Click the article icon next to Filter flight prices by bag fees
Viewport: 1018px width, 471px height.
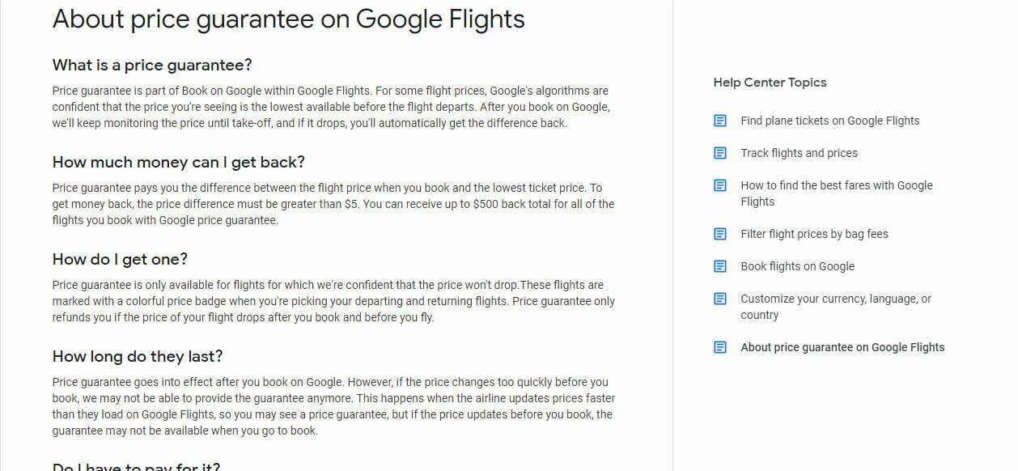pyautogui.click(x=720, y=234)
